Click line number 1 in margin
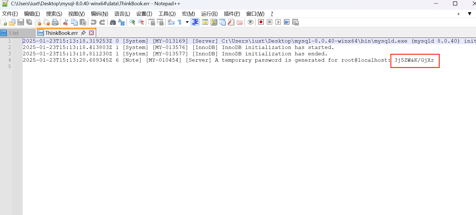The width and height of the screenshot is (476, 215). tap(9, 41)
